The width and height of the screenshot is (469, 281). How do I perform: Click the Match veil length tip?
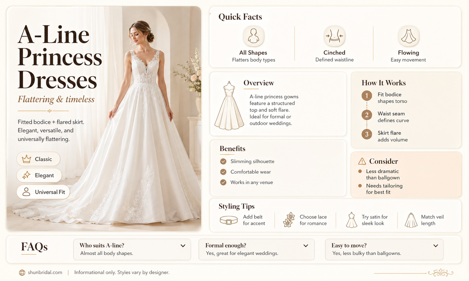432,220
